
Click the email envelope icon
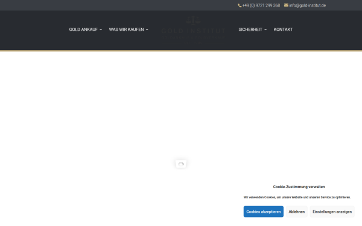pos(286,5)
